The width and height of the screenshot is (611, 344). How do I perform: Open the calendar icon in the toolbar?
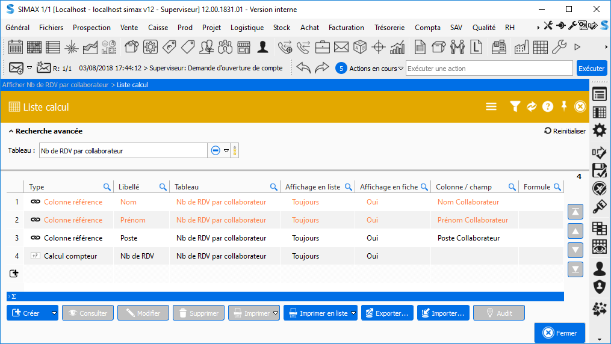15,47
